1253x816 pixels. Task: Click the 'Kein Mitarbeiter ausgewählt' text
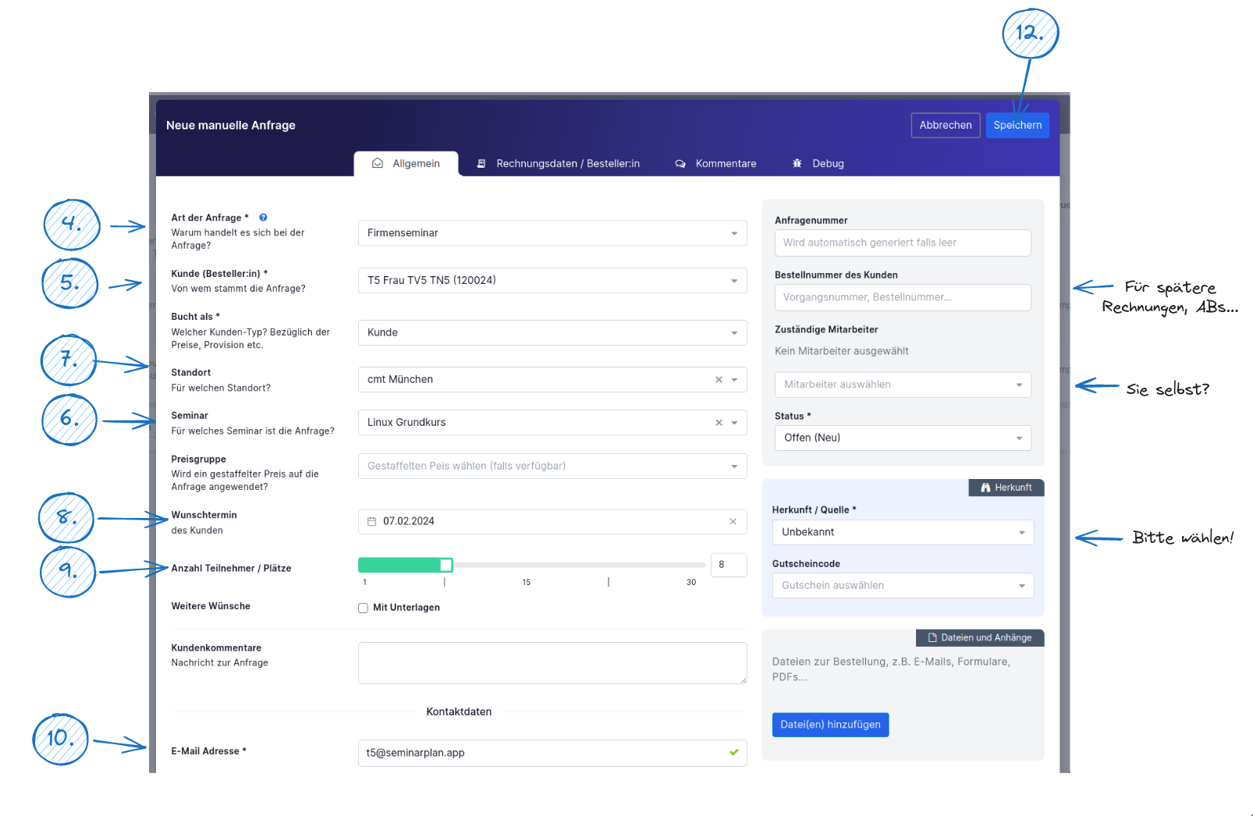pos(842,352)
